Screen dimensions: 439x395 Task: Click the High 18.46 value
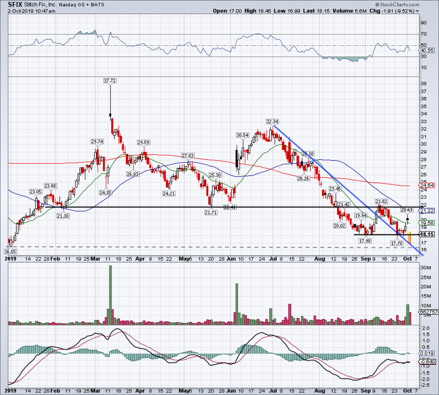(258, 11)
